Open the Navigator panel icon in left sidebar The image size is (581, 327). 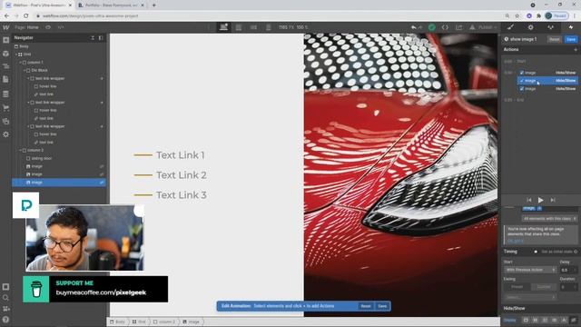pyautogui.click(x=6, y=66)
